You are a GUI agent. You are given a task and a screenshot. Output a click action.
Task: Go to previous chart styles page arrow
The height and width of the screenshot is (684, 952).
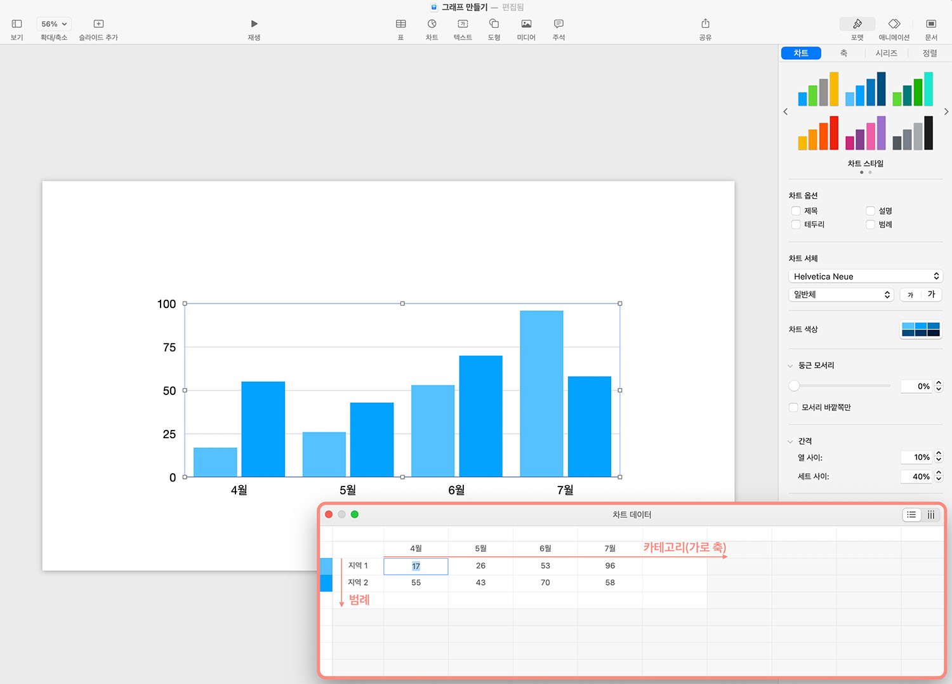pyautogui.click(x=786, y=112)
